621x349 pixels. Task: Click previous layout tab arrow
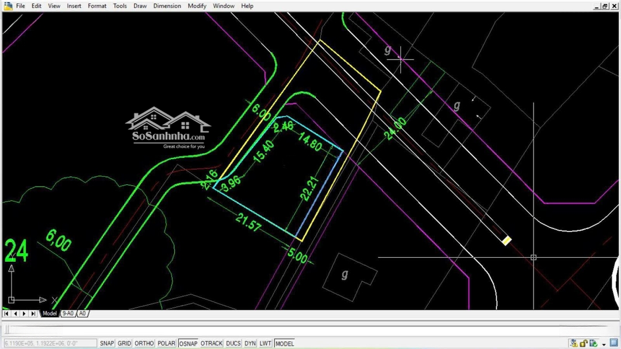(16, 313)
